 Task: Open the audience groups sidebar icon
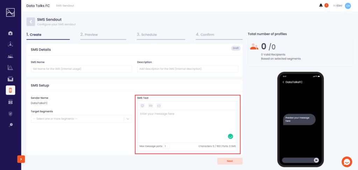click(10, 56)
